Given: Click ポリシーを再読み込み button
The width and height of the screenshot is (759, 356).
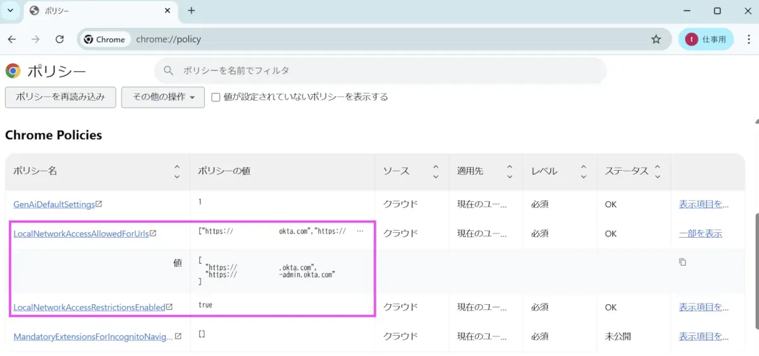Looking at the screenshot, I should (x=60, y=97).
